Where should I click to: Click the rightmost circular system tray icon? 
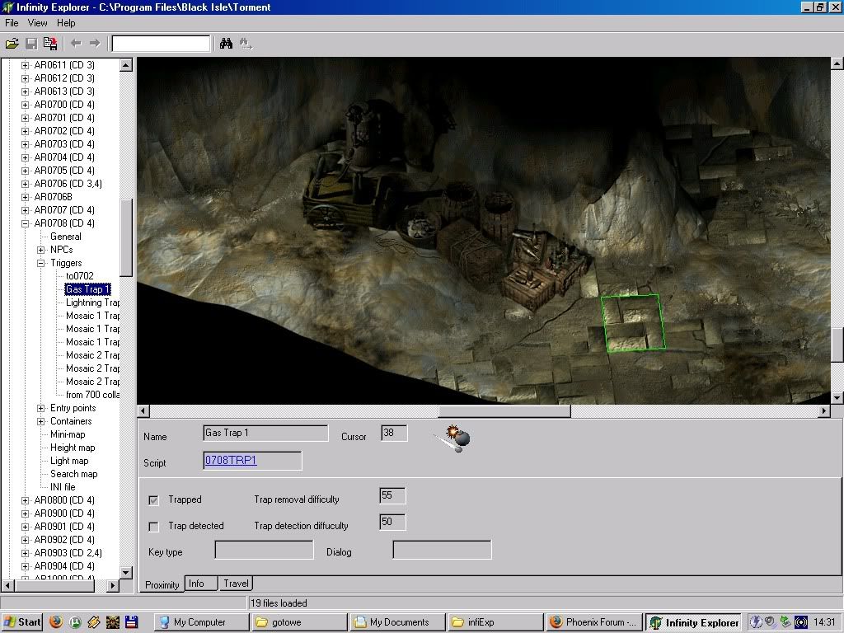tap(801, 622)
